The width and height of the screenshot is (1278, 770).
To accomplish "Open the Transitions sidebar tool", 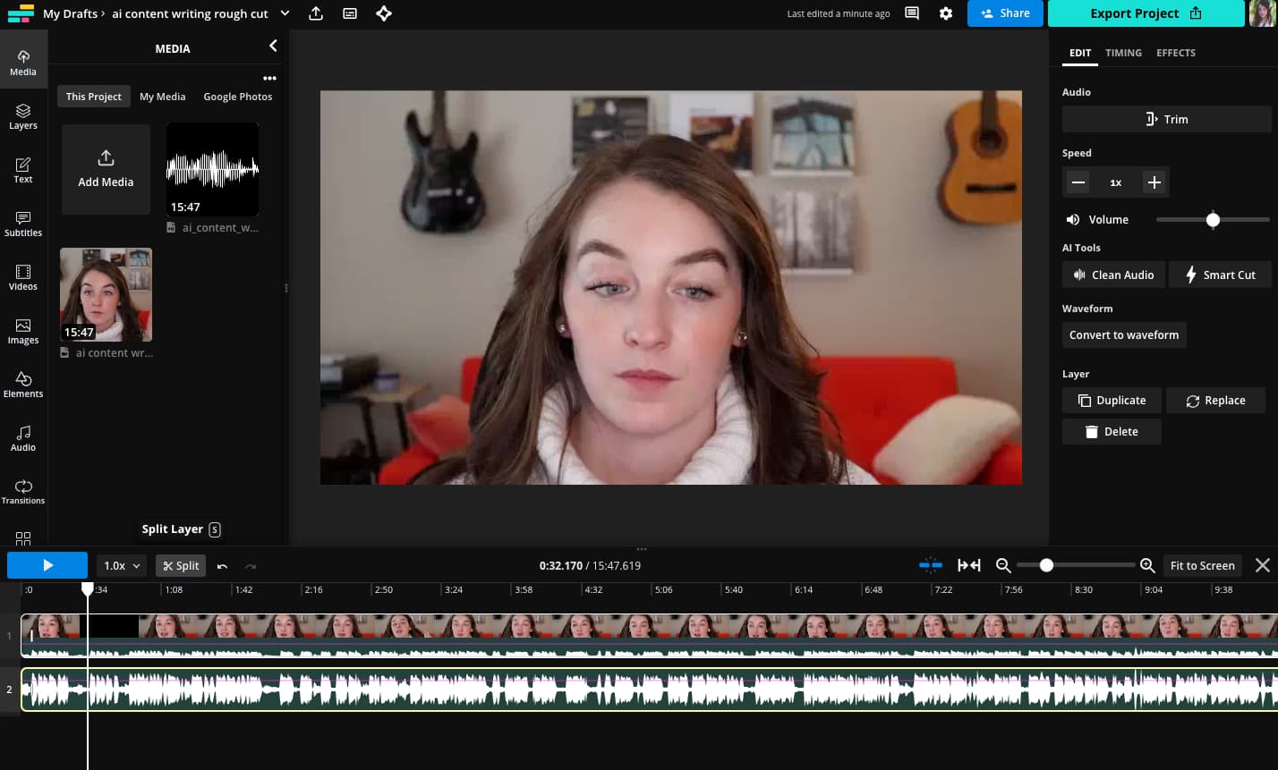I will click(x=23, y=492).
